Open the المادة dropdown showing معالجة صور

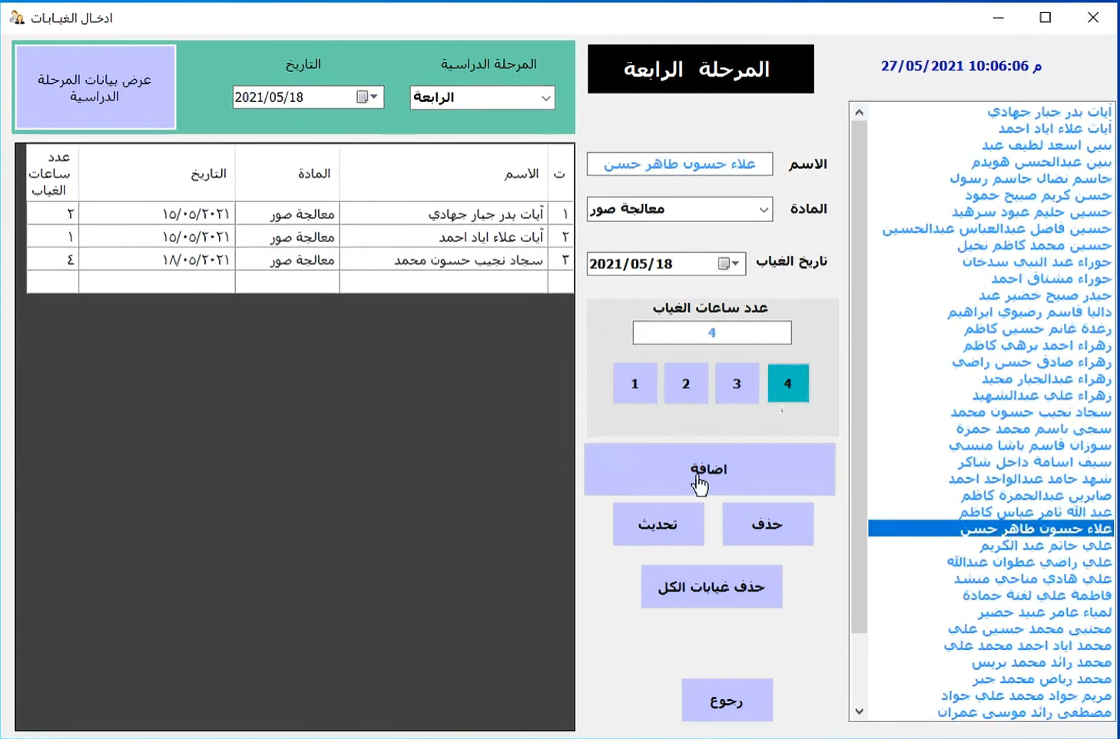(763, 209)
